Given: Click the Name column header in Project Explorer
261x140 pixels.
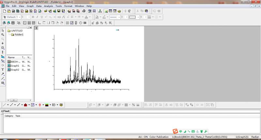Looking at the screenshot, I should tap(11, 57).
